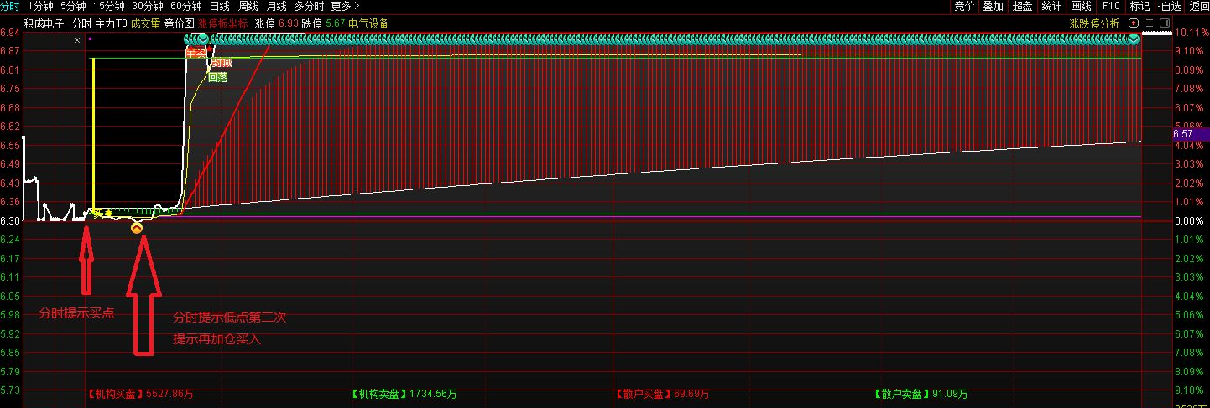Click the 6.94 price axis label
The image size is (1210, 408).
(x=10, y=33)
